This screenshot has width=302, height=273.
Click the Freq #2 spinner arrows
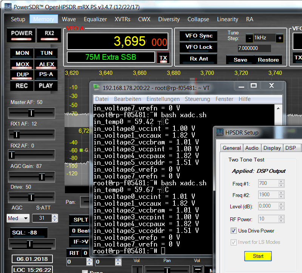(x=281, y=195)
